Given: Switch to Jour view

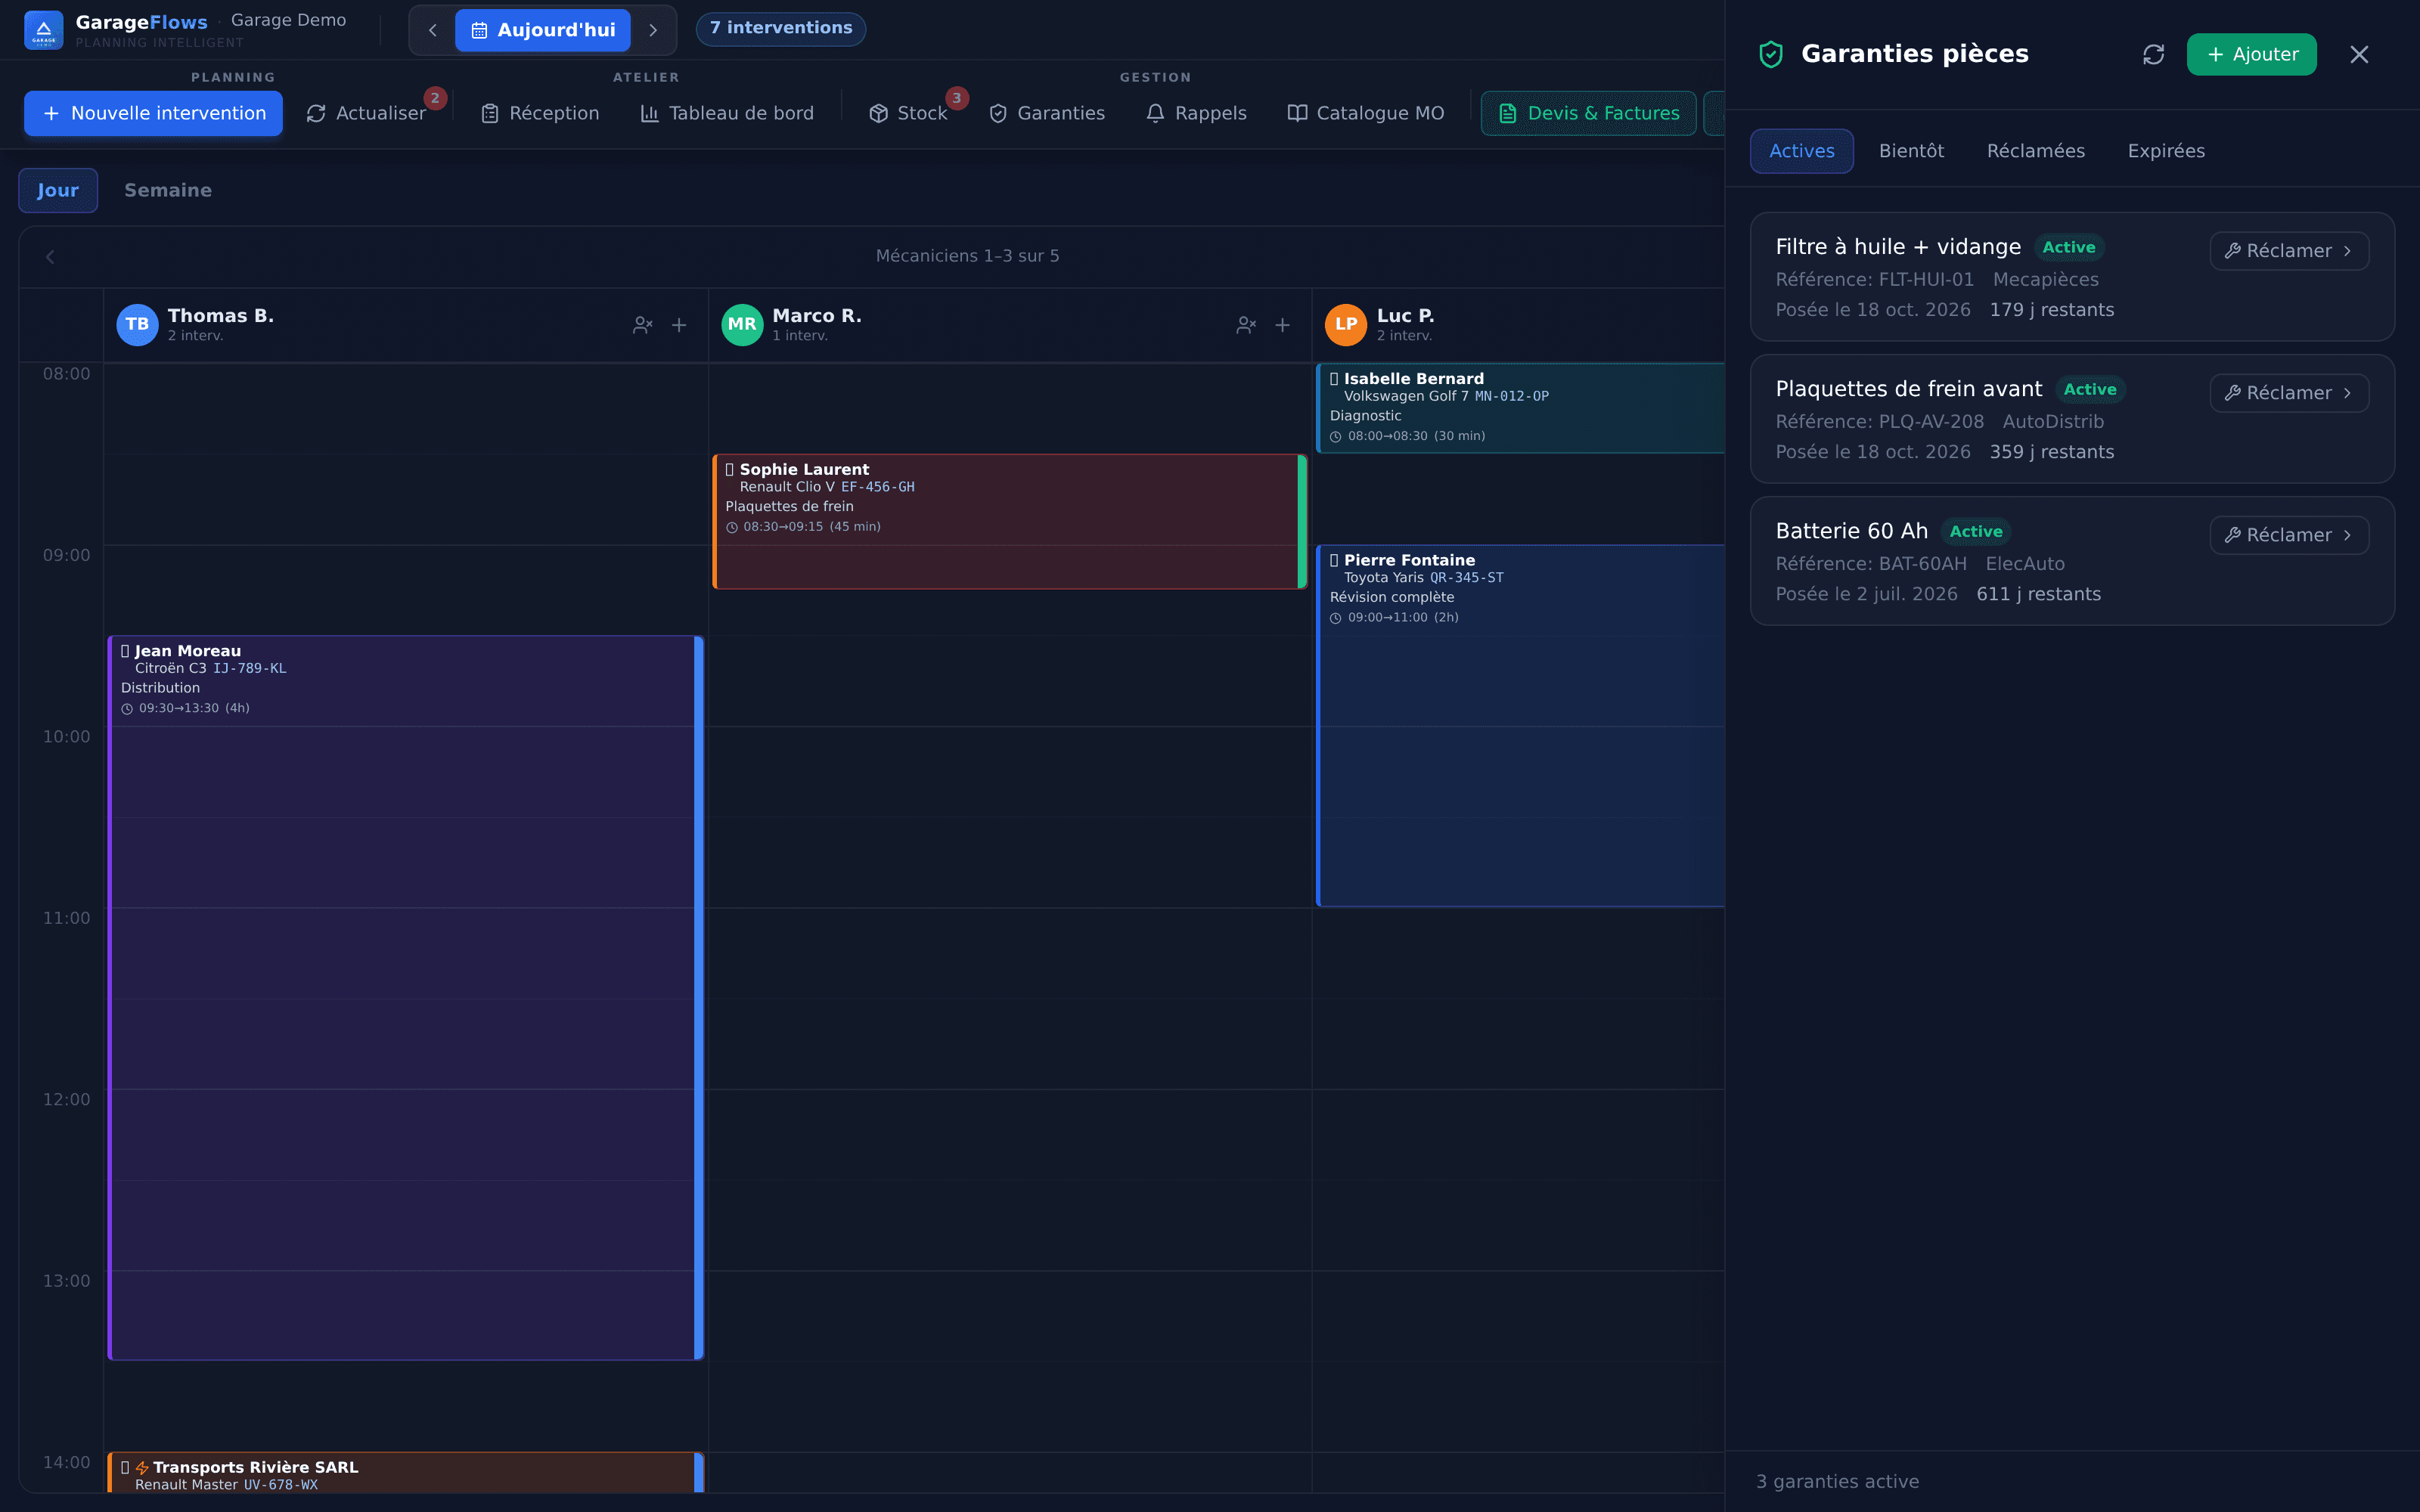Looking at the screenshot, I should 58,190.
